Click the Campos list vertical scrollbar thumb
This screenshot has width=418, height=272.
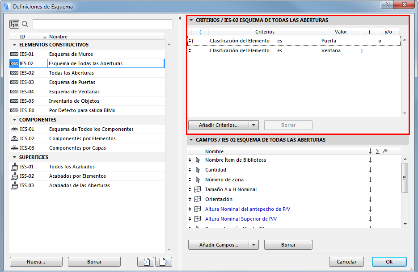click(405, 178)
